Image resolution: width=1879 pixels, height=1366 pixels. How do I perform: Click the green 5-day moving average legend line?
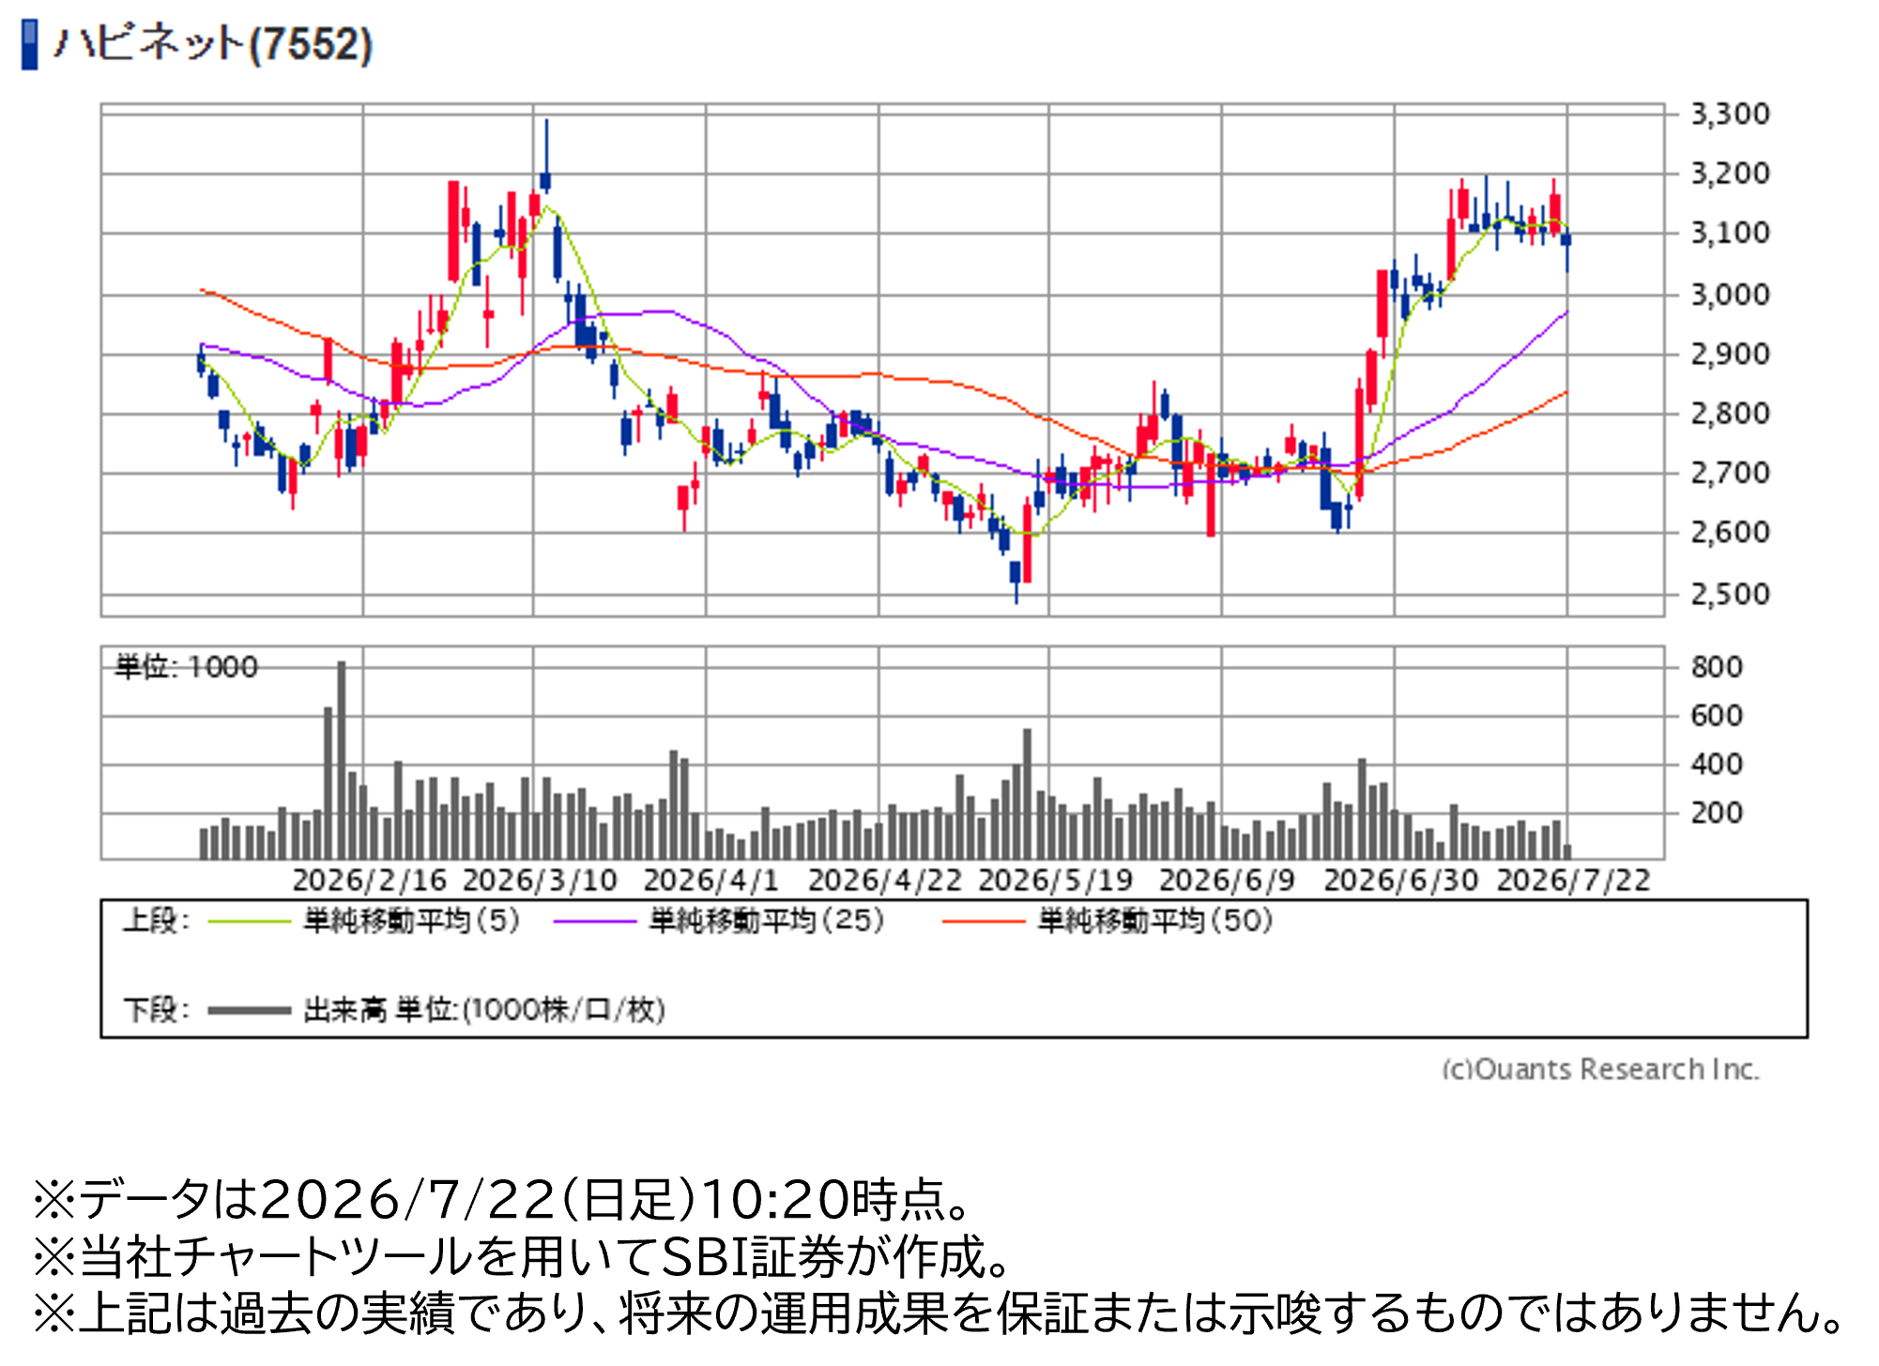pyautogui.click(x=250, y=922)
